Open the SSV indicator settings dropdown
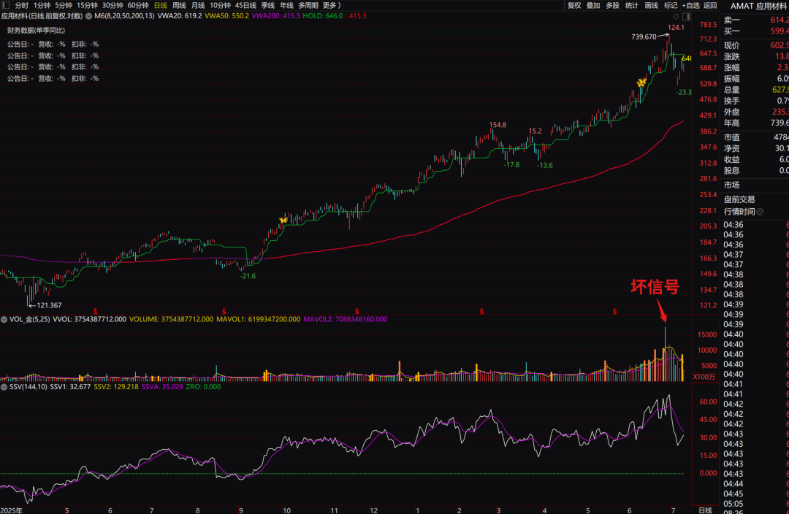789x514 pixels. coord(4,387)
